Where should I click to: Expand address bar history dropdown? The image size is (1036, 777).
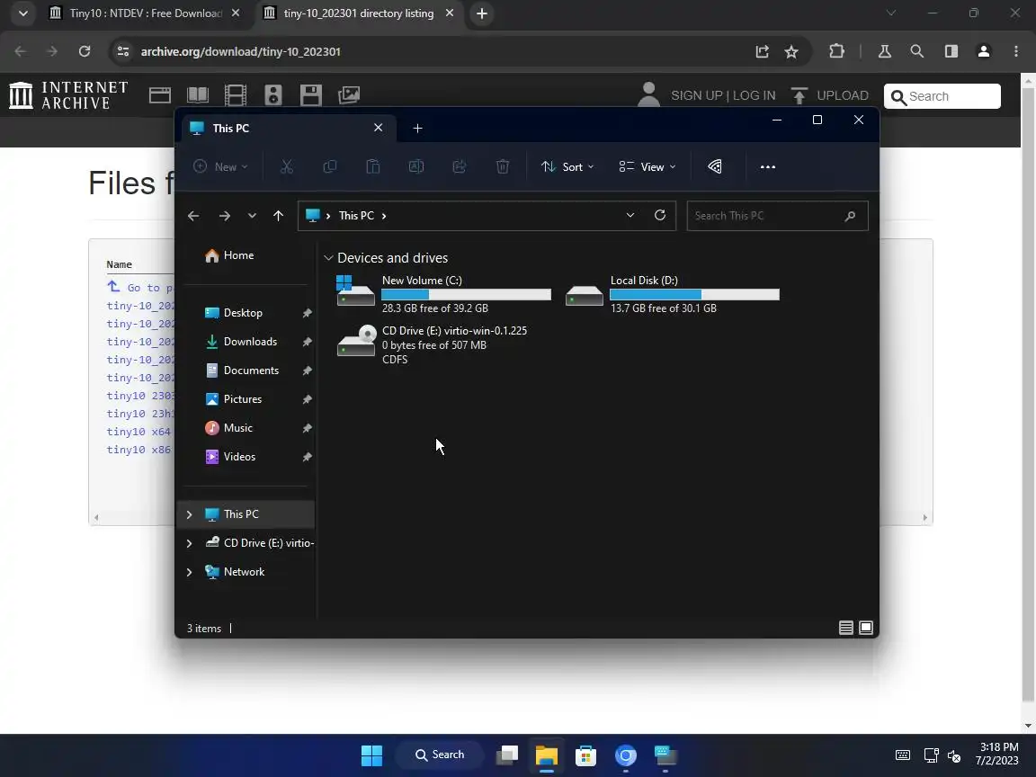click(630, 216)
